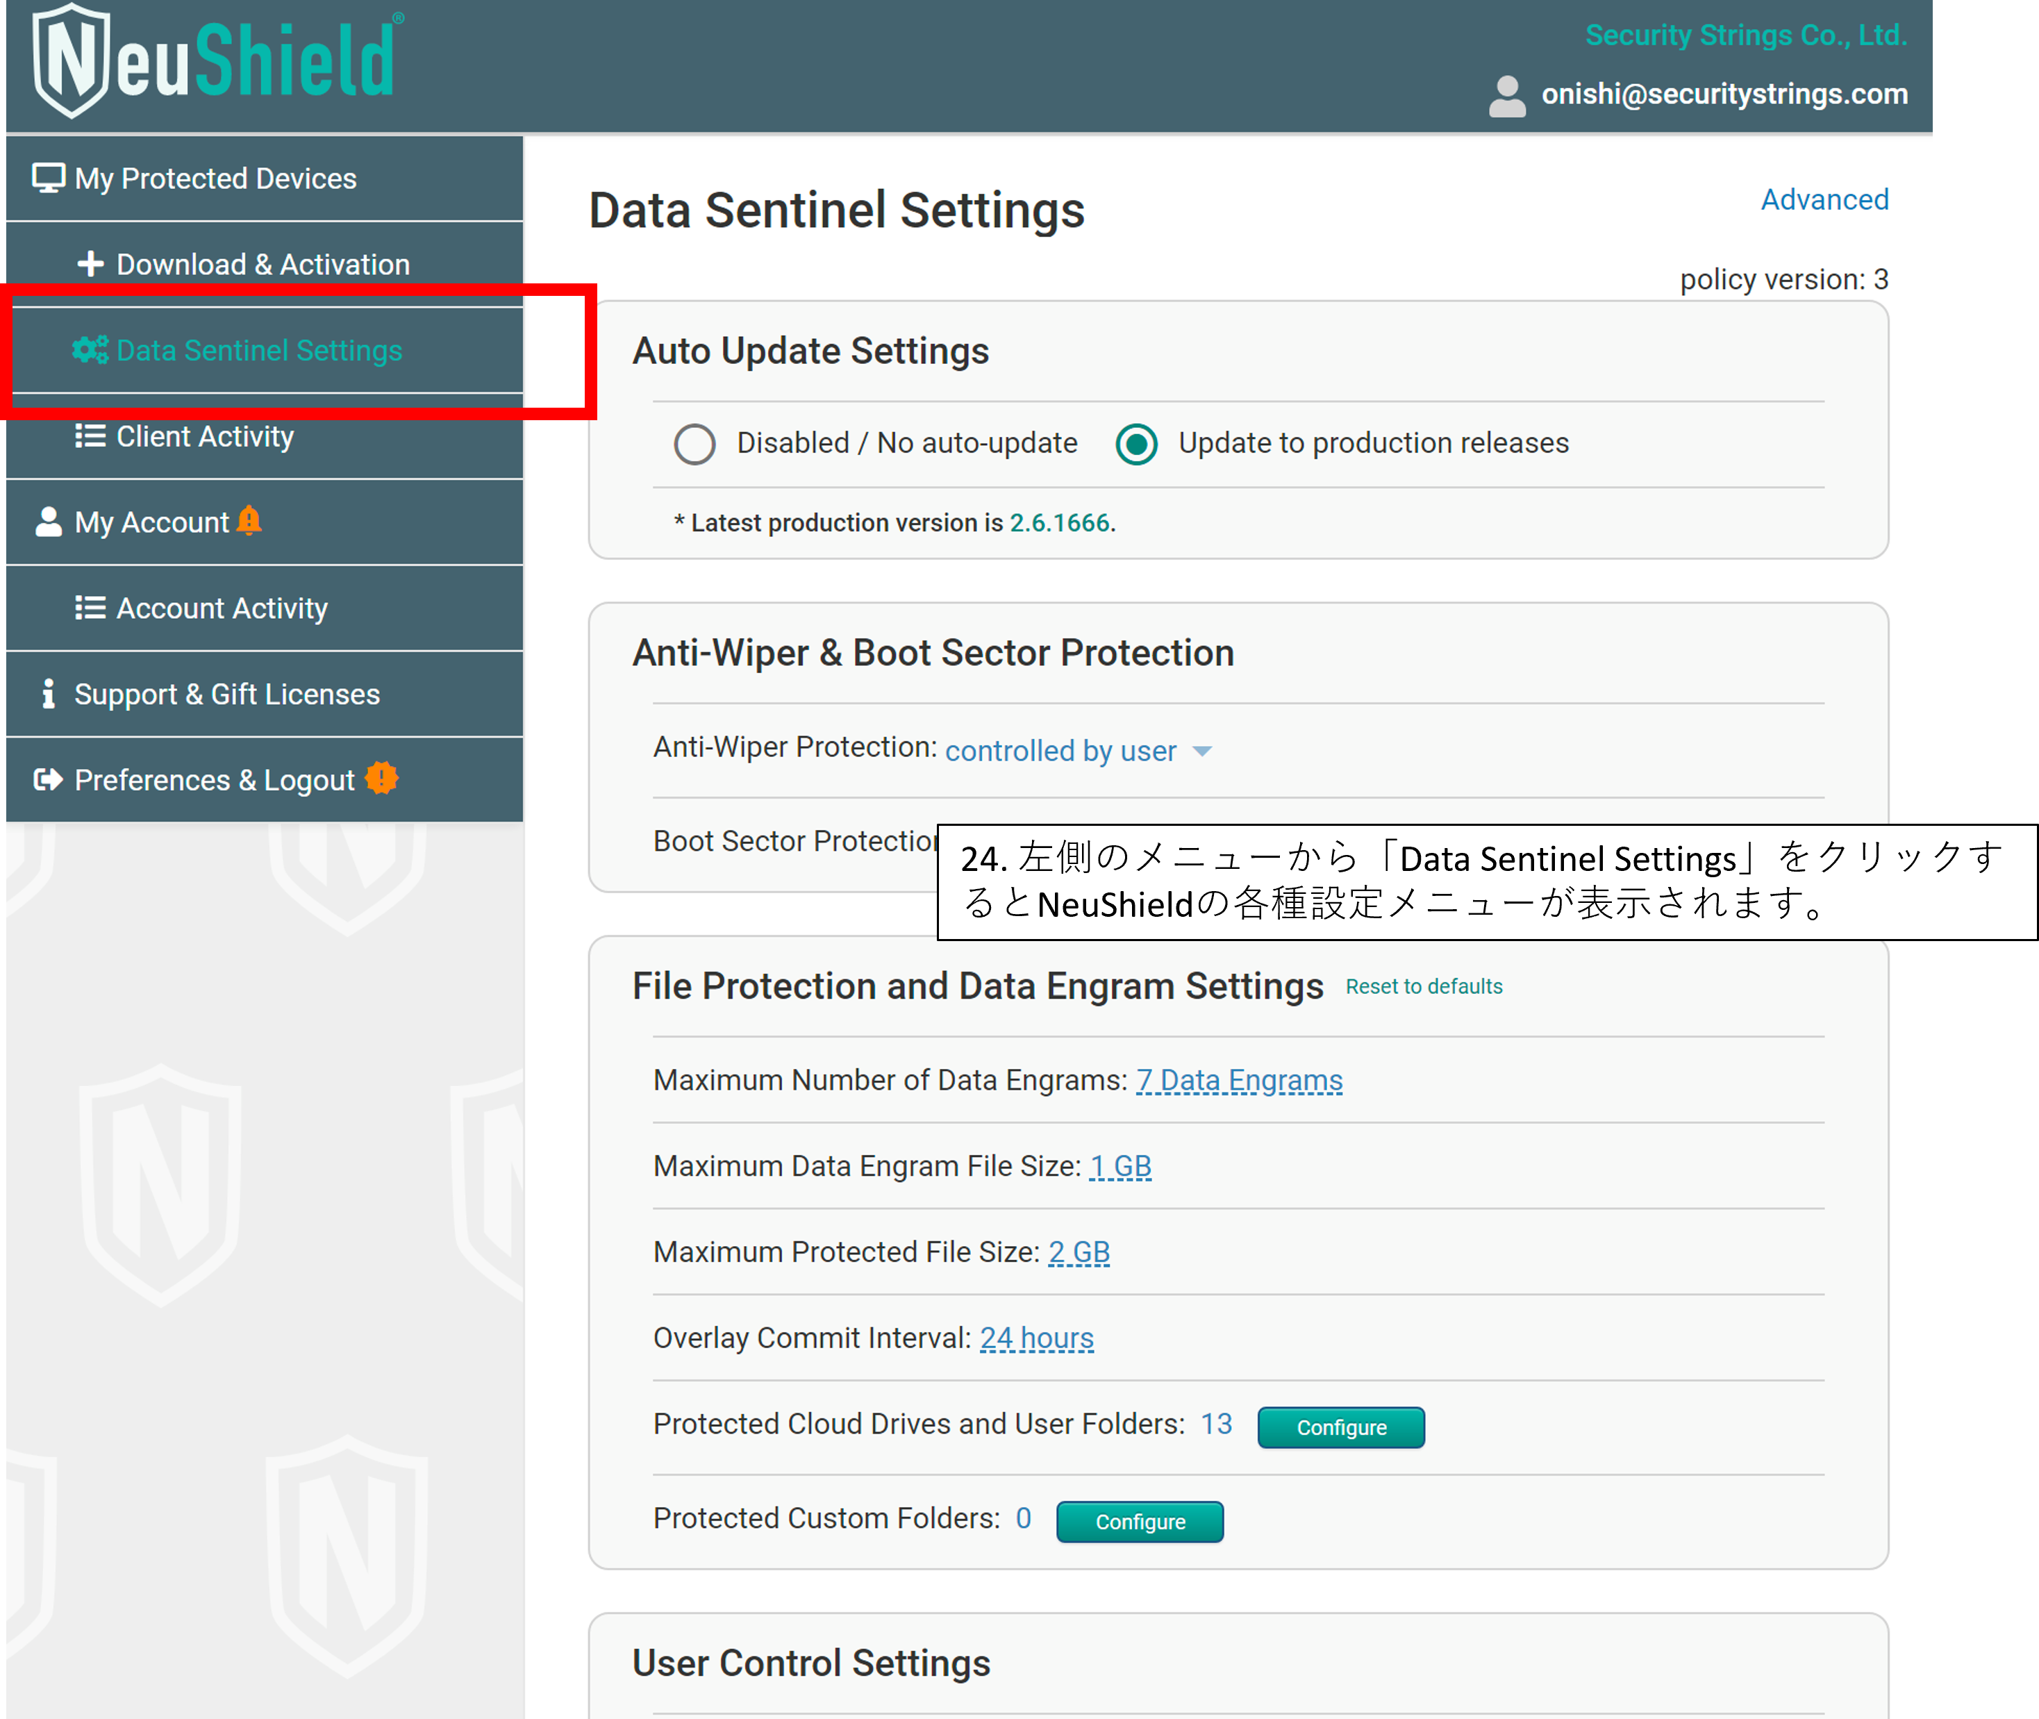Edit Maximum Protected File Size 2 GB
Screen dimensions: 2039x1719
1079,1252
